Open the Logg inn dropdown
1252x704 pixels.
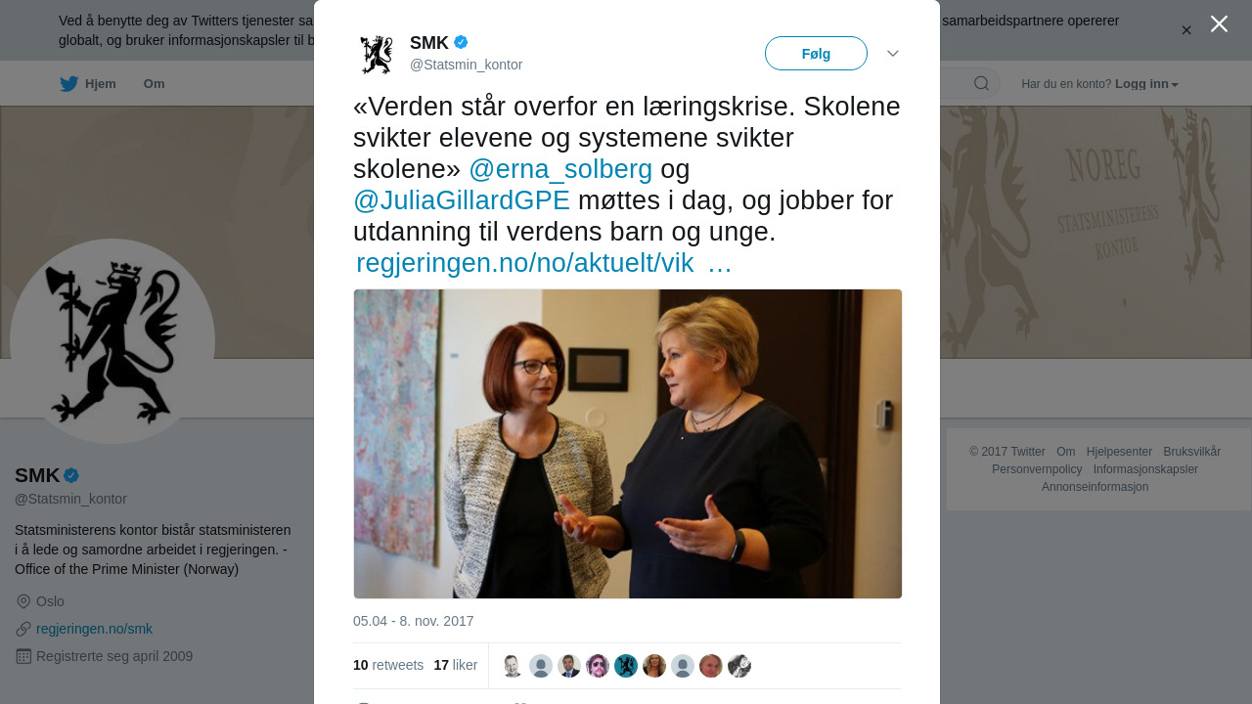pyautogui.click(x=1146, y=84)
